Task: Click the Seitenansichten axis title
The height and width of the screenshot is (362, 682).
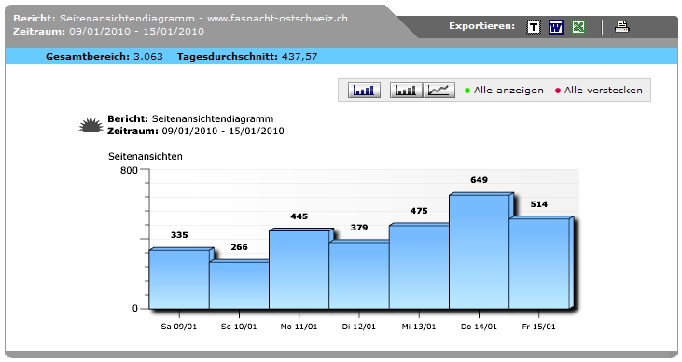Action: pos(146,156)
